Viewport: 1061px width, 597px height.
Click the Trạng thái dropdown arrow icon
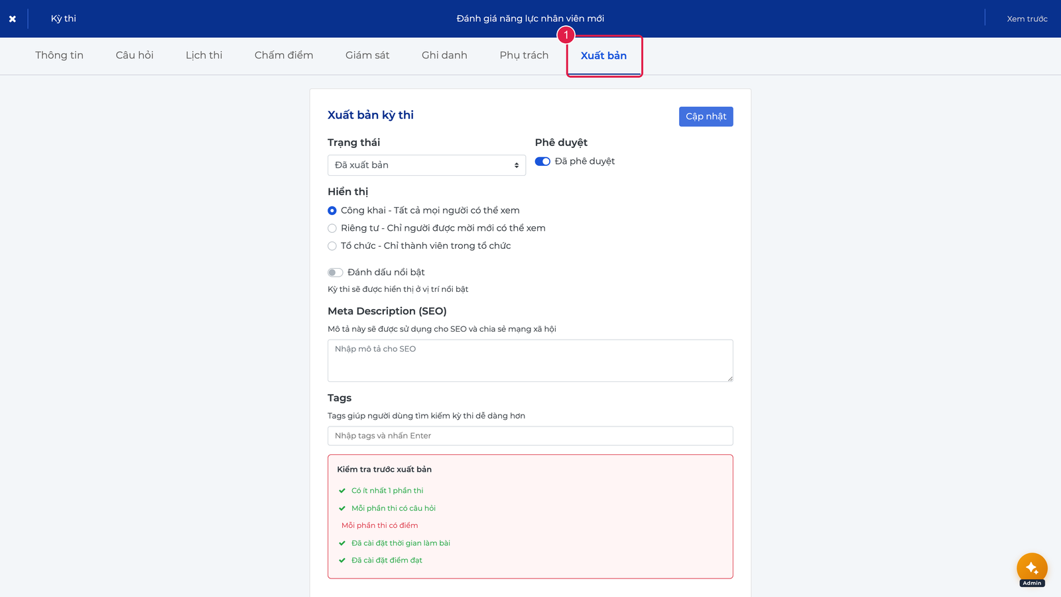pyautogui.click(x=517, y=165)
